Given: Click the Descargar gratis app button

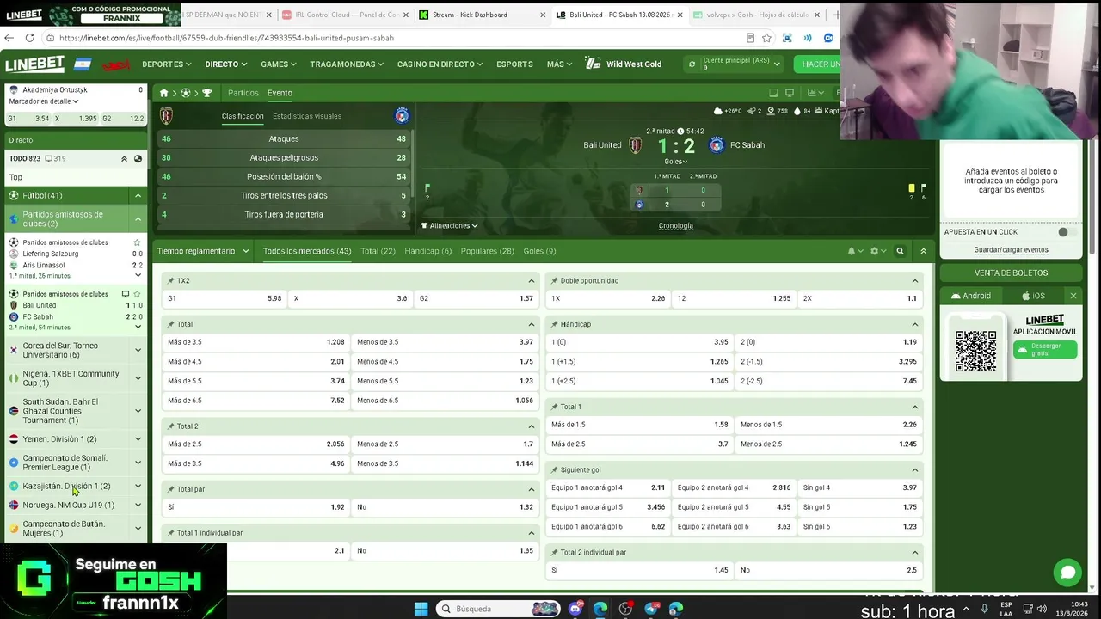Looking at the screenshot, I should point(1045,350).
